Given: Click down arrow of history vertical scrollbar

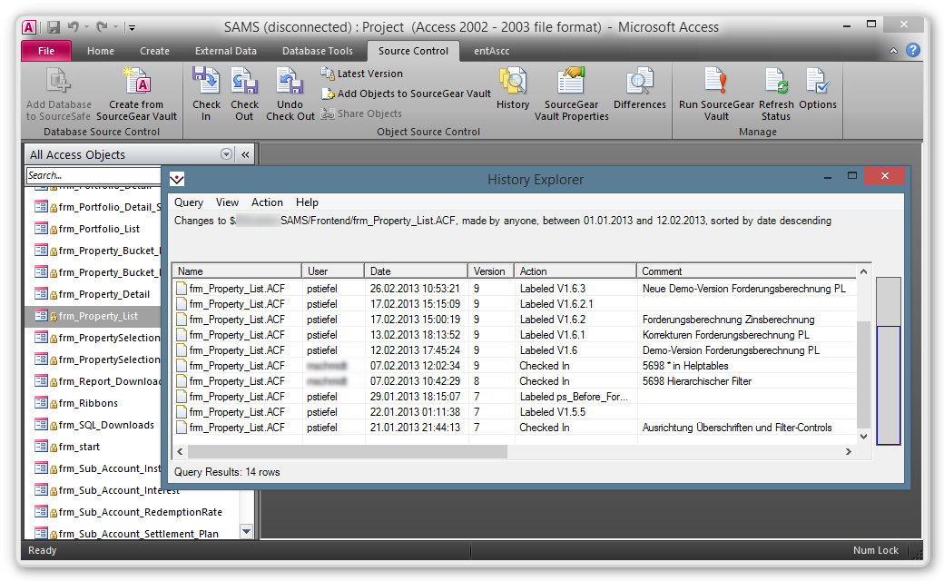Looking at the screenshot, I should point(863,437).
